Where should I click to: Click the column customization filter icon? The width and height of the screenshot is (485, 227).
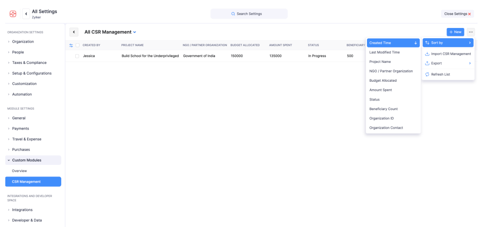coord(71,45)
